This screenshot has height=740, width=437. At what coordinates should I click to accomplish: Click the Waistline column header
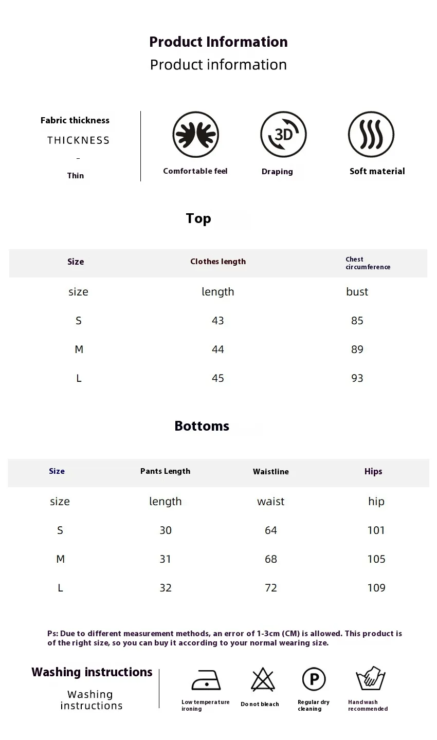pos(271,472)
